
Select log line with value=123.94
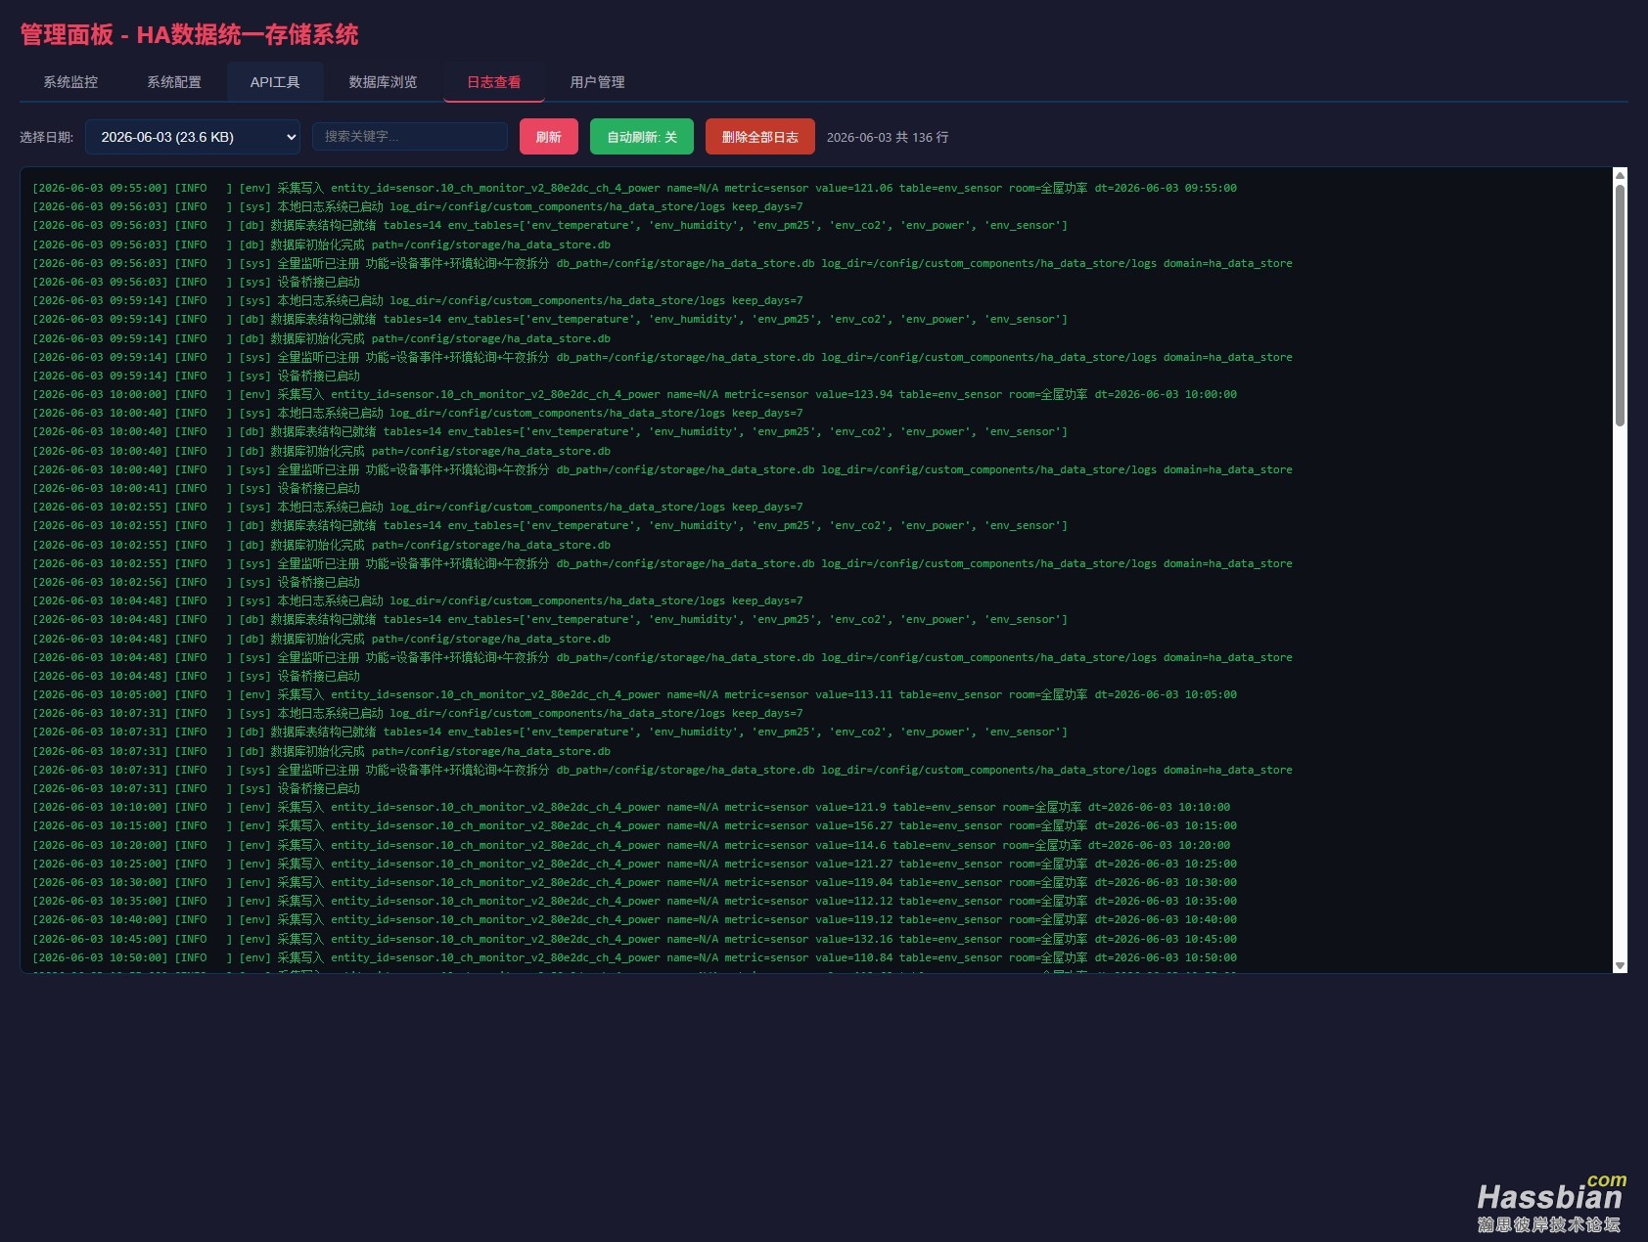pyautogui.click(x=634, y=394)
